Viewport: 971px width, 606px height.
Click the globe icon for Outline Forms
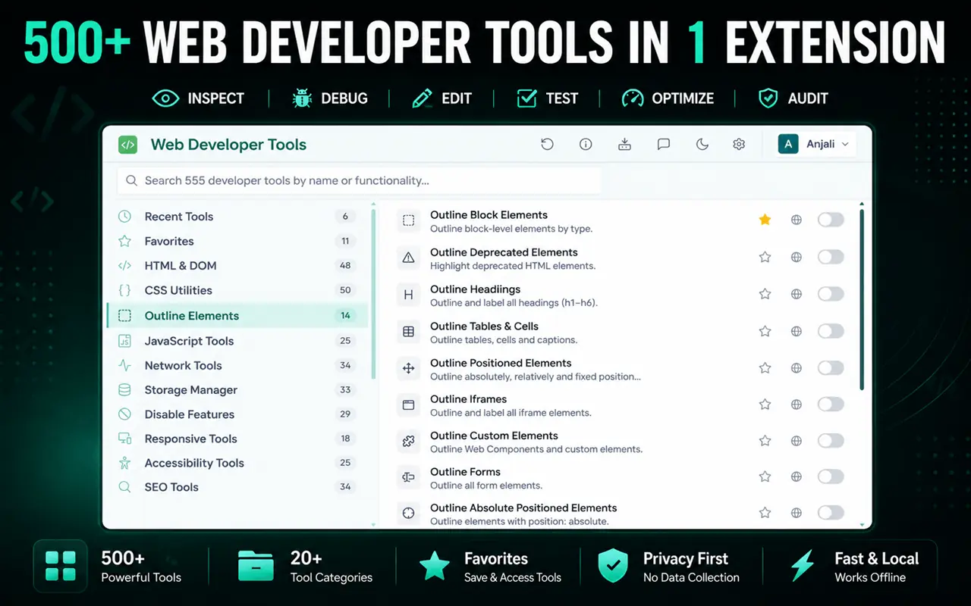(x=797, y=476)
